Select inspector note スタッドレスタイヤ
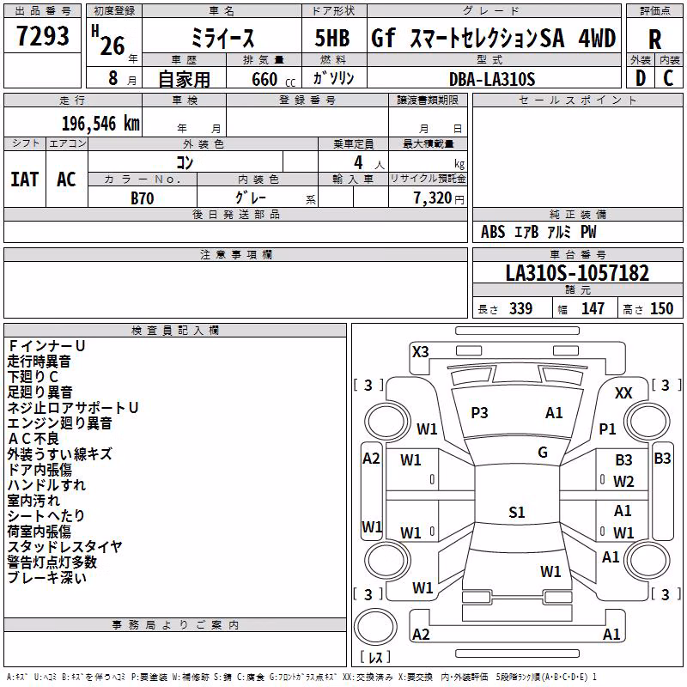The width and height of the screenshot is (687, 687). pyautogui.click(x=65, y=547)
